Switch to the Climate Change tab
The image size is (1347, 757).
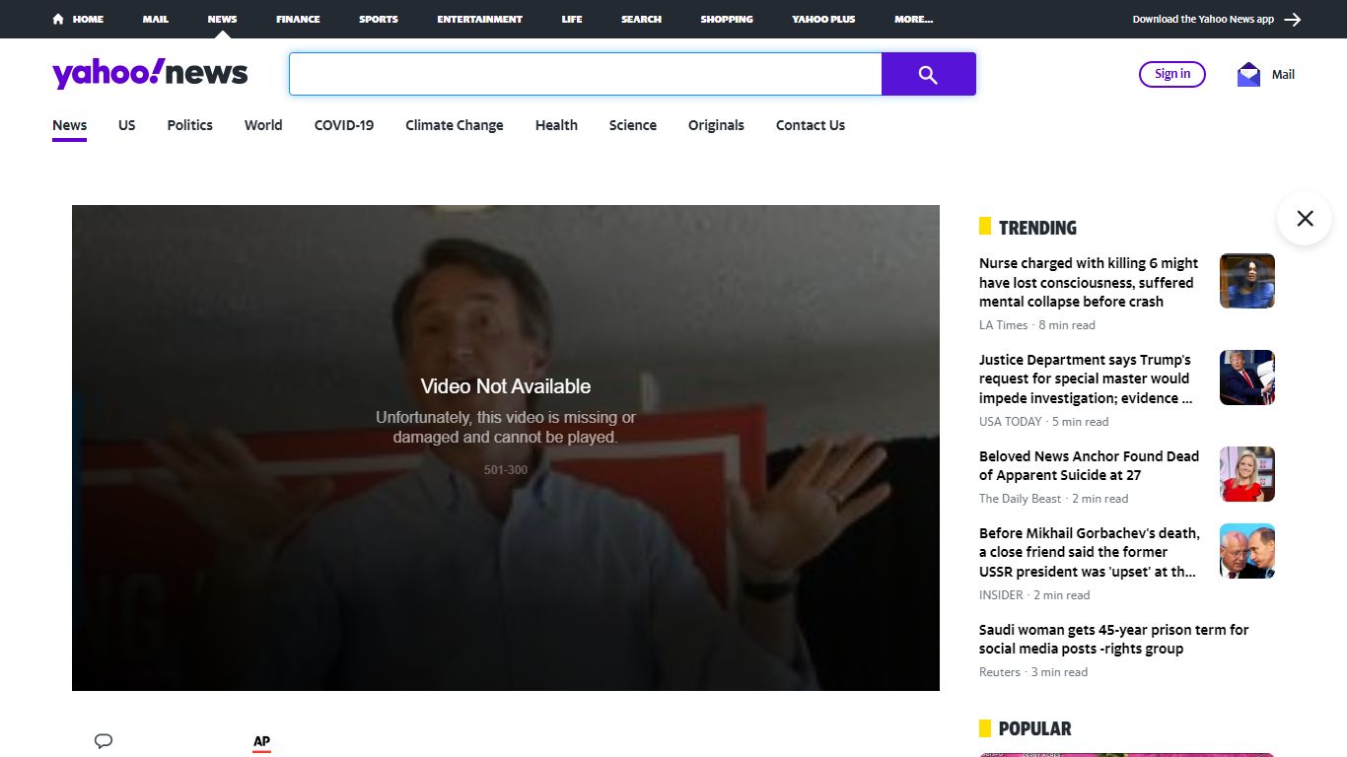coord(455,125)
